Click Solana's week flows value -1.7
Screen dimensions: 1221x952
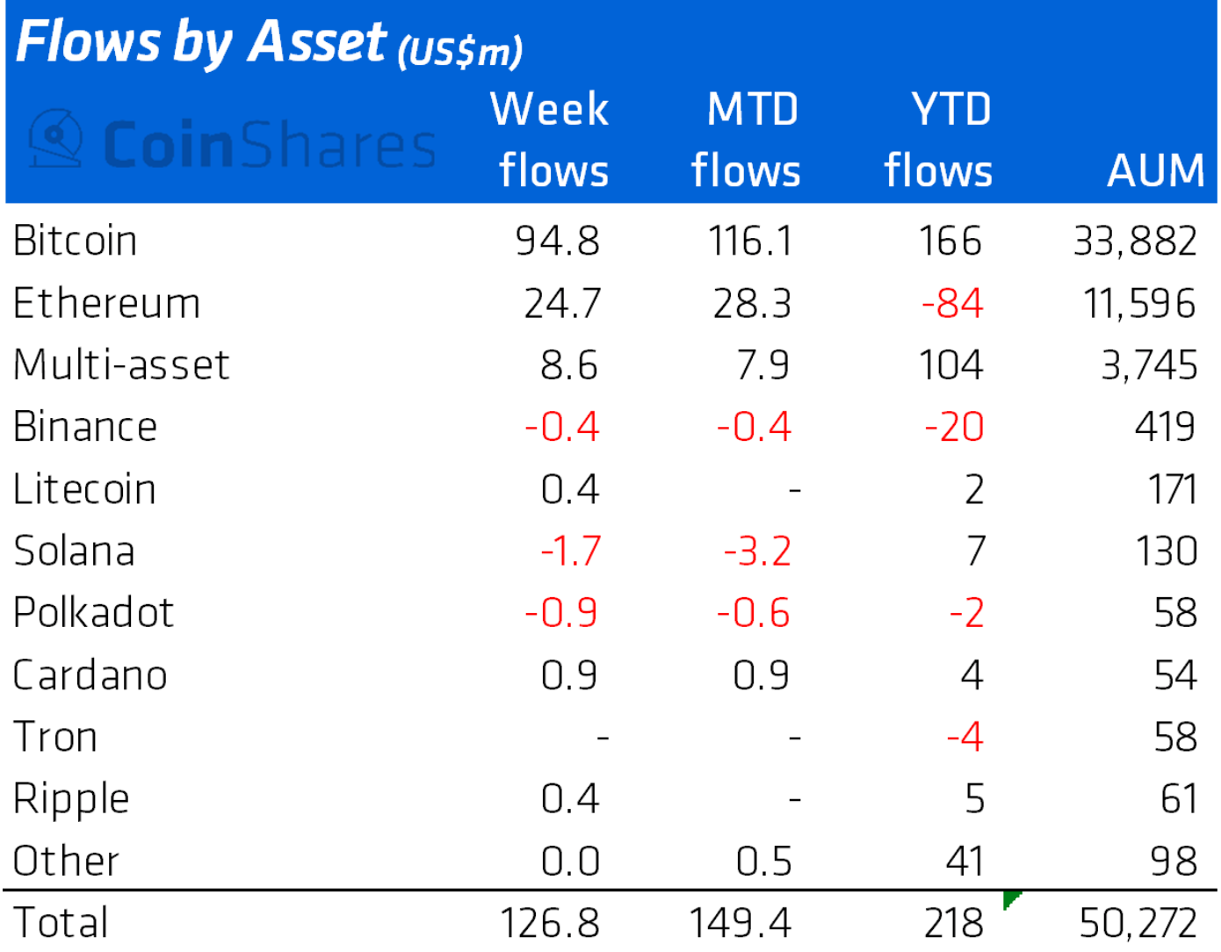click(x=571, y=552)
